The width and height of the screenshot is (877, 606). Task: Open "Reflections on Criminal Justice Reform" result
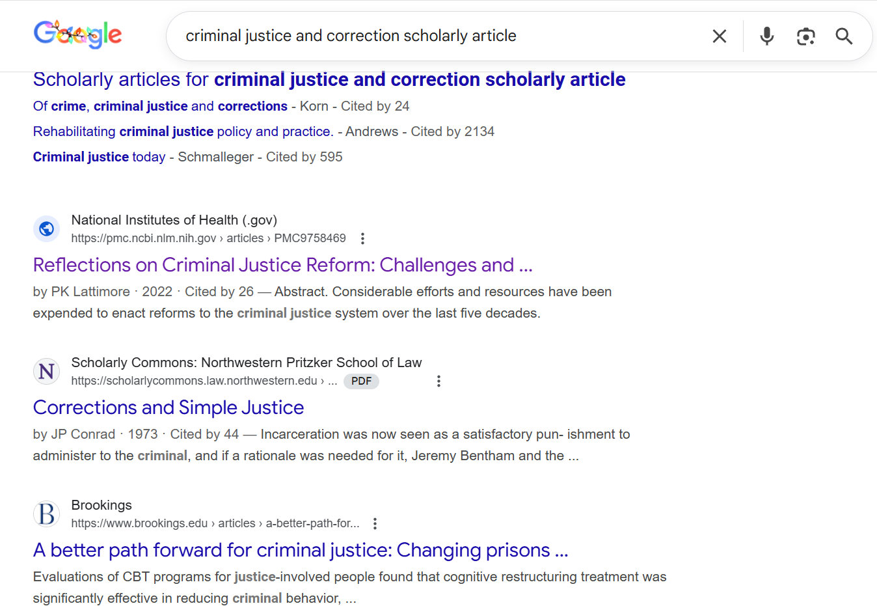282,265
